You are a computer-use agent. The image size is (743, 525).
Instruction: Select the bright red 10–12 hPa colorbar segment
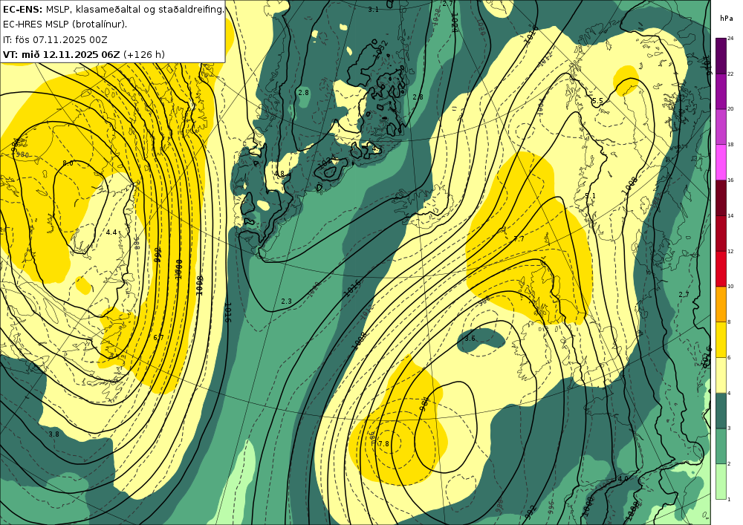(x=721, y=269)
